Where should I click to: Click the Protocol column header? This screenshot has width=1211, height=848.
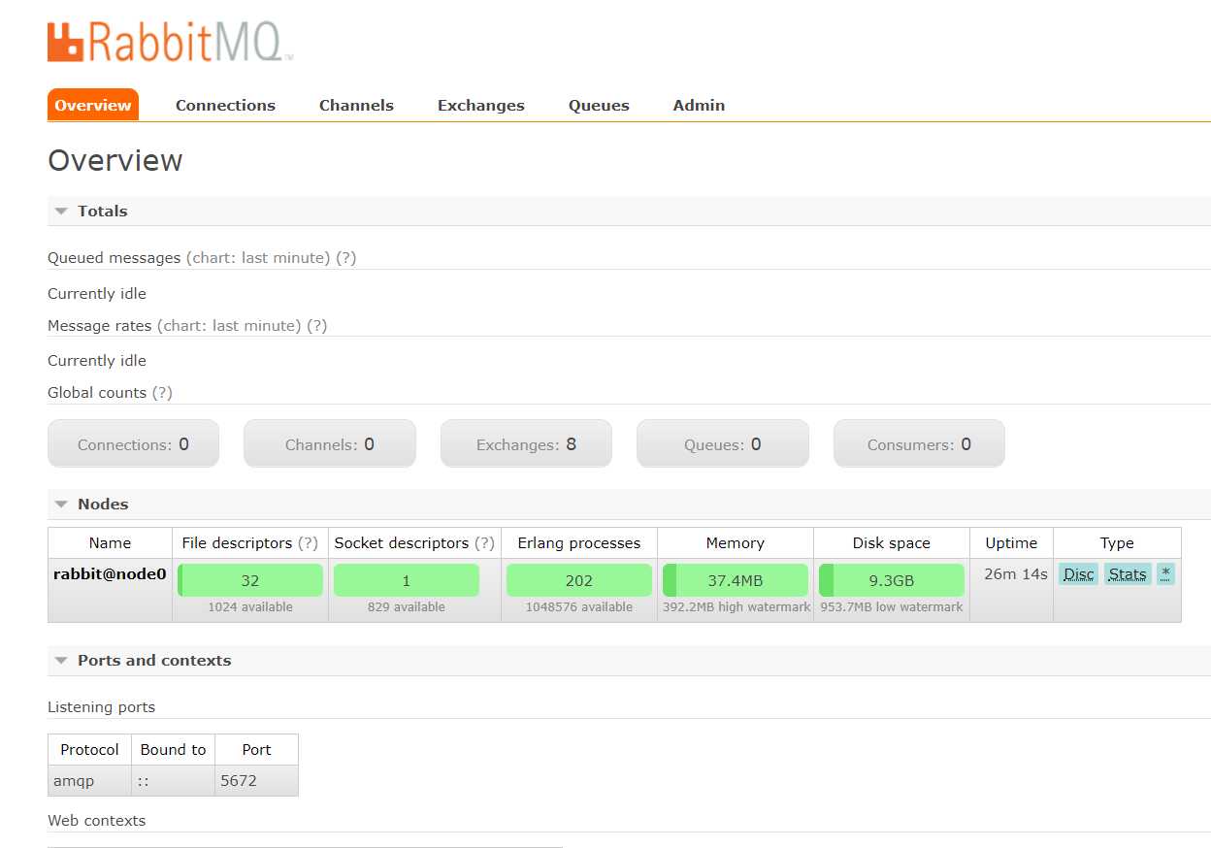pos(89,749)
